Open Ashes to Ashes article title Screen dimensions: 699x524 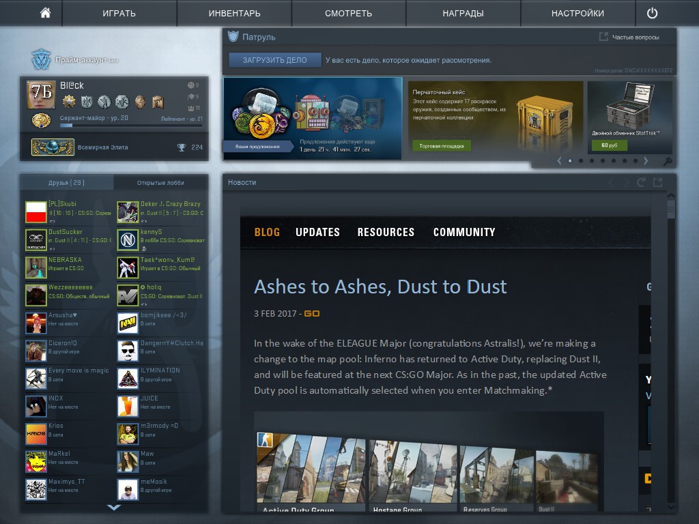[380, 287]
